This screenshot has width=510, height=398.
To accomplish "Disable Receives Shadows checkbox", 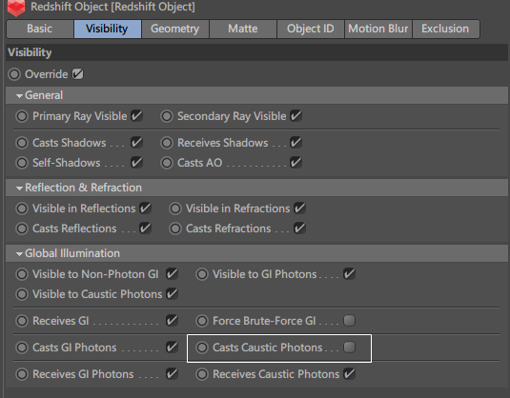I will [296, 143].
